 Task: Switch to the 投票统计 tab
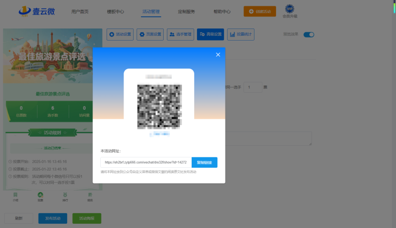point(241,34)
